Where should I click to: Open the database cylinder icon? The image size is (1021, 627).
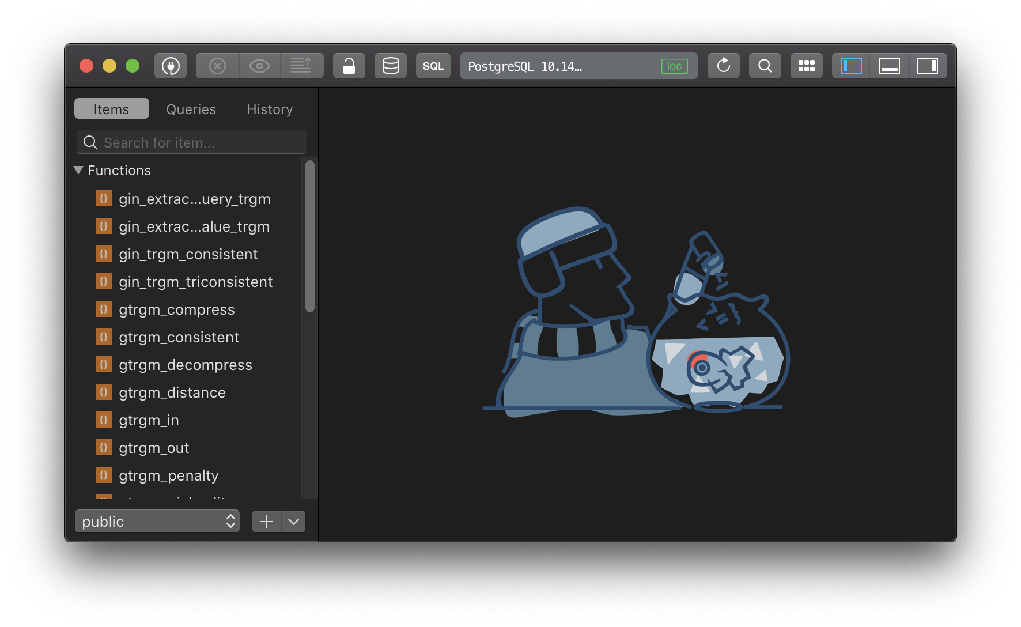point(391,66)
